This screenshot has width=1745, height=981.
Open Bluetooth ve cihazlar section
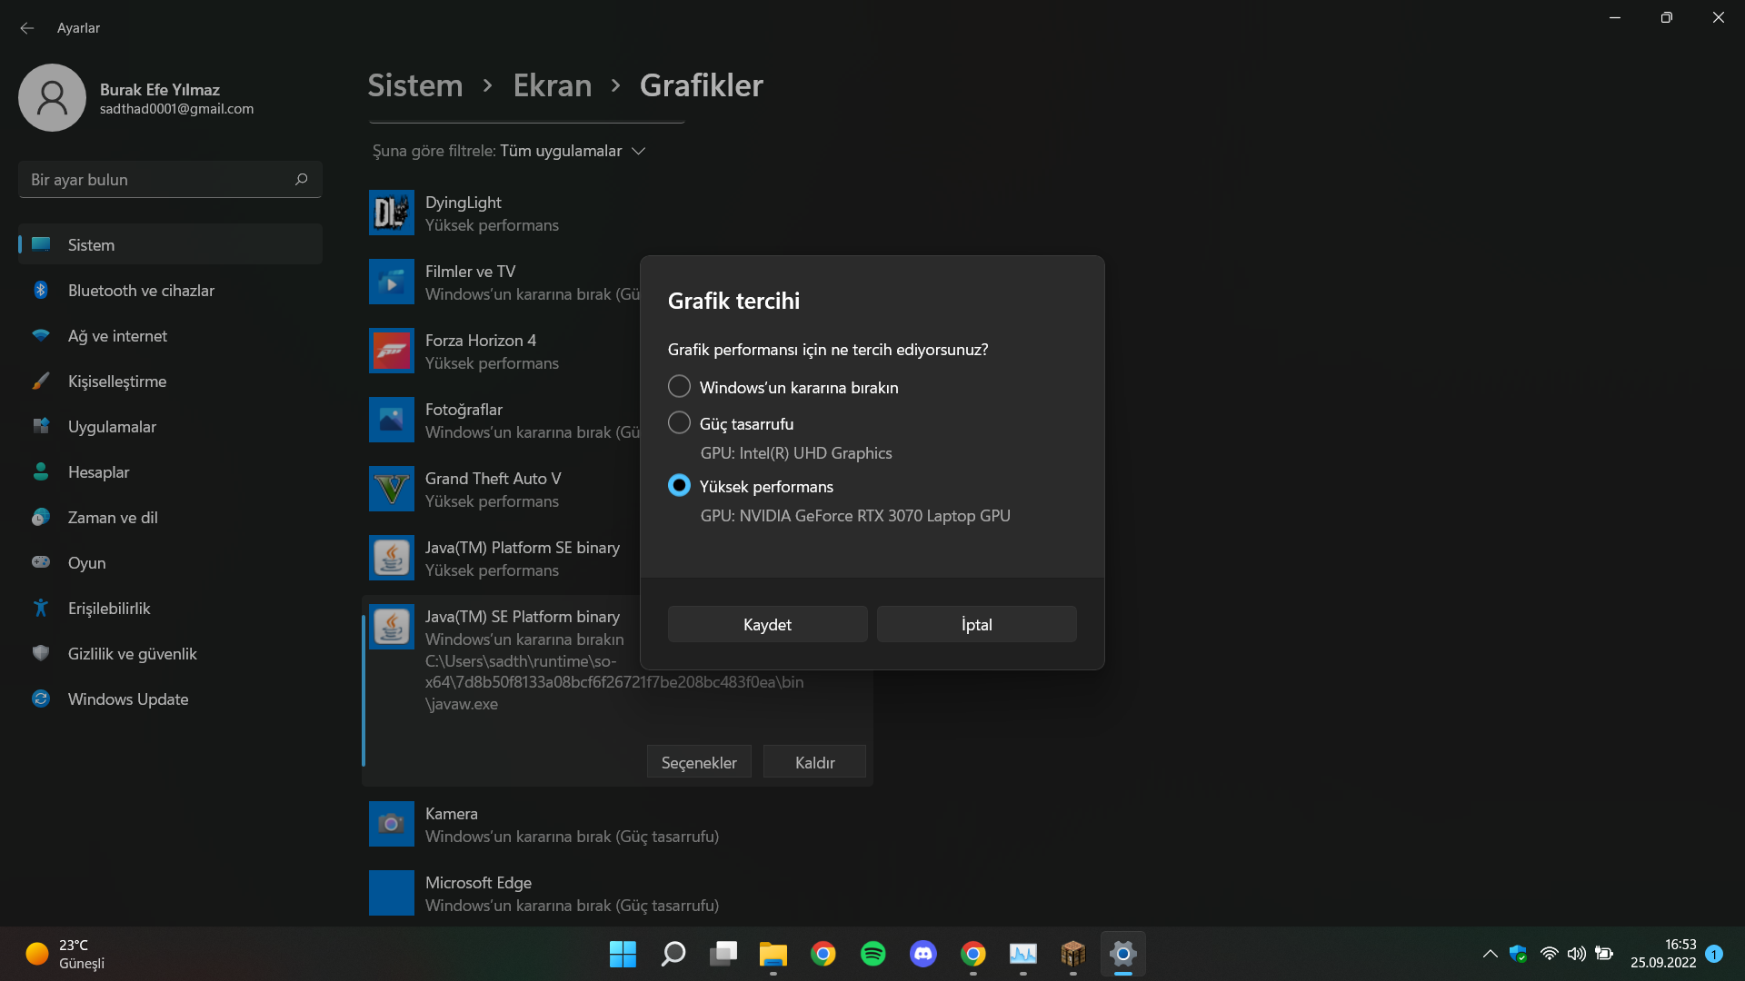[x=141, y=291]
